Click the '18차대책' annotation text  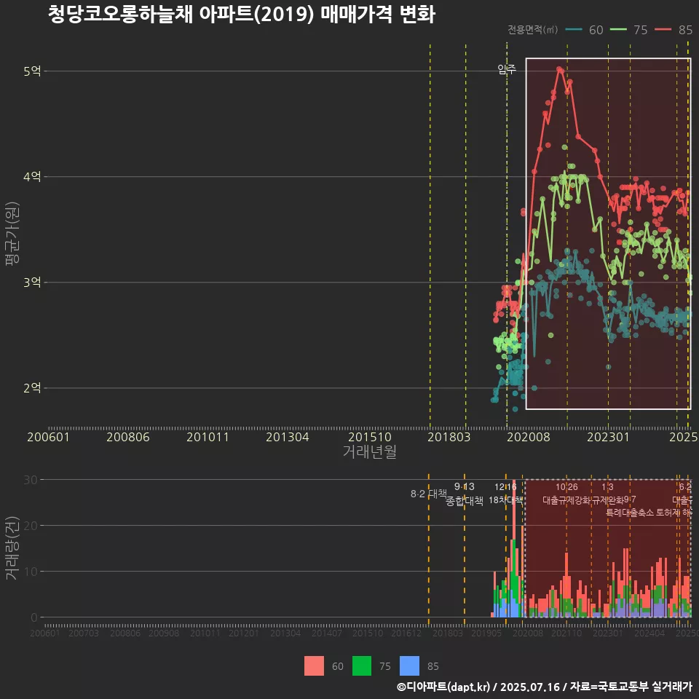(505, 500)
